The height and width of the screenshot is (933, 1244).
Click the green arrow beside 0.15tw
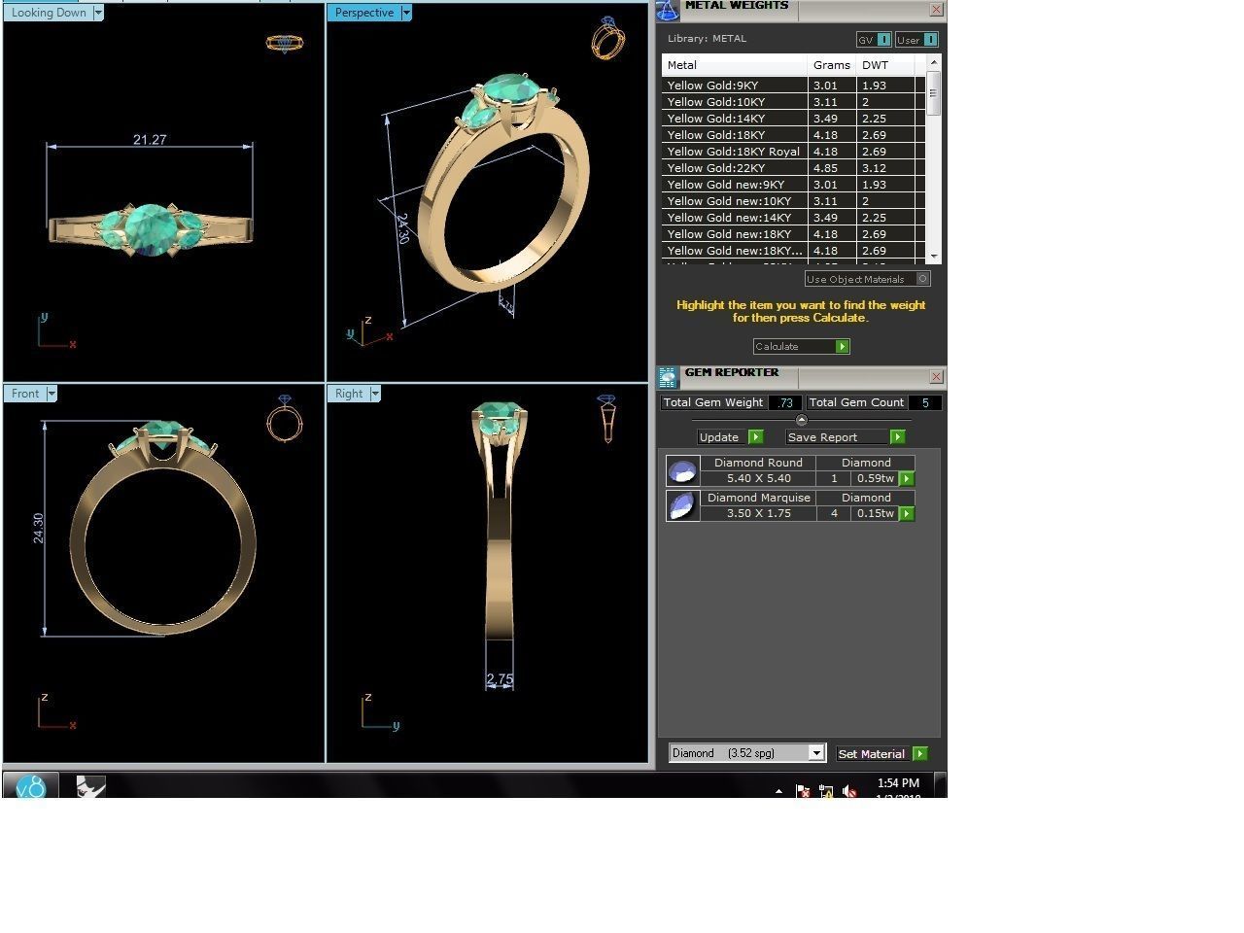click(x=907, y=513)
